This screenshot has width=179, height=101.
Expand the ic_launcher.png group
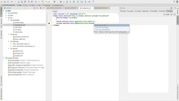click(x=11, y=44)
